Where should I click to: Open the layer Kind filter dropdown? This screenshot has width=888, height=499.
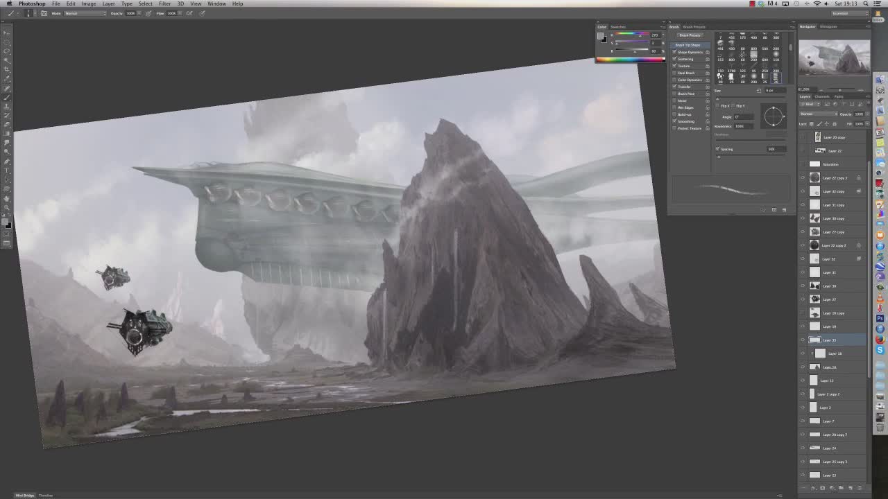(811, 104)
